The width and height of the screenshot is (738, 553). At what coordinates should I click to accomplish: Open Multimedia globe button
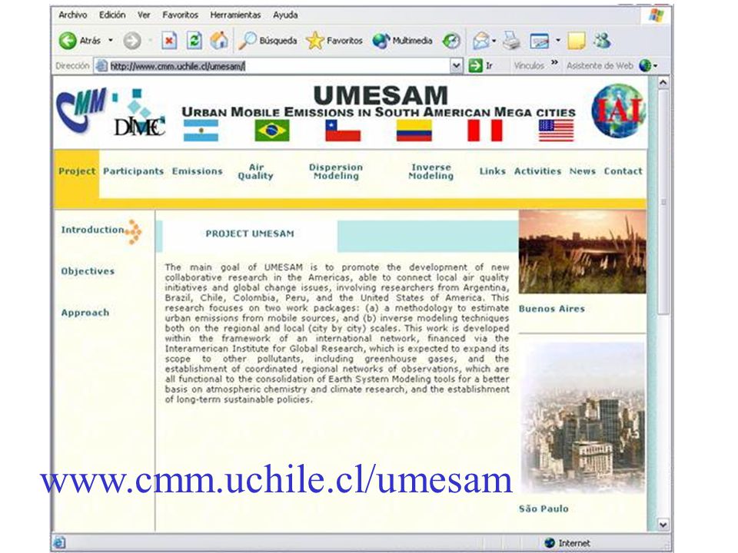pyautogui.click(x=381, y=41)
